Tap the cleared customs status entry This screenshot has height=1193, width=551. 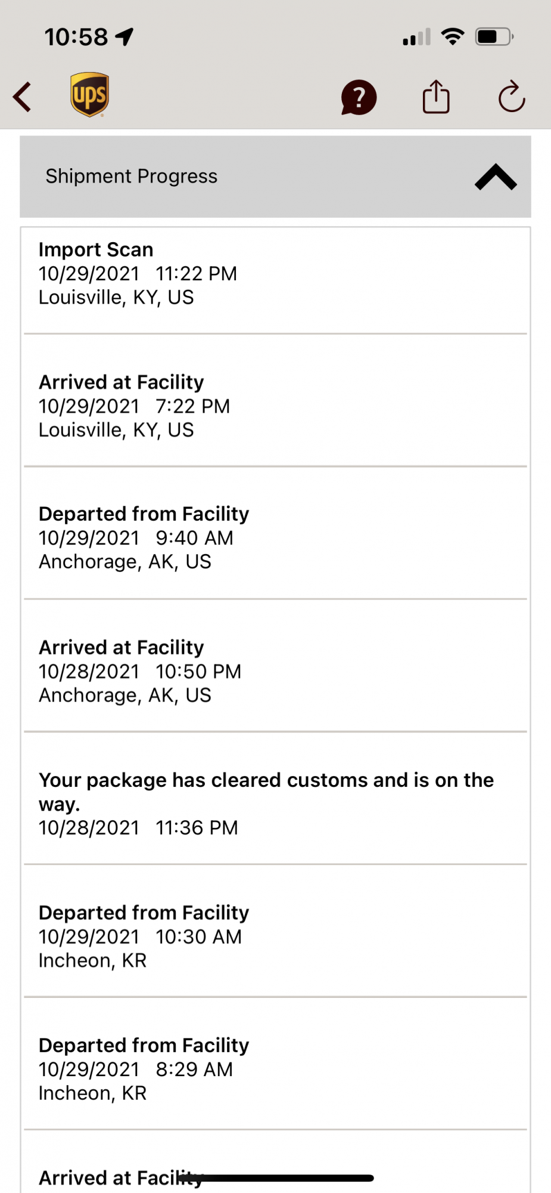click(275, 803)
